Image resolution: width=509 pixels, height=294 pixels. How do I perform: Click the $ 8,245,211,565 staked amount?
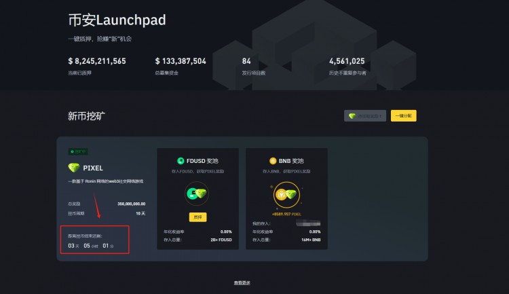[97, 61]
